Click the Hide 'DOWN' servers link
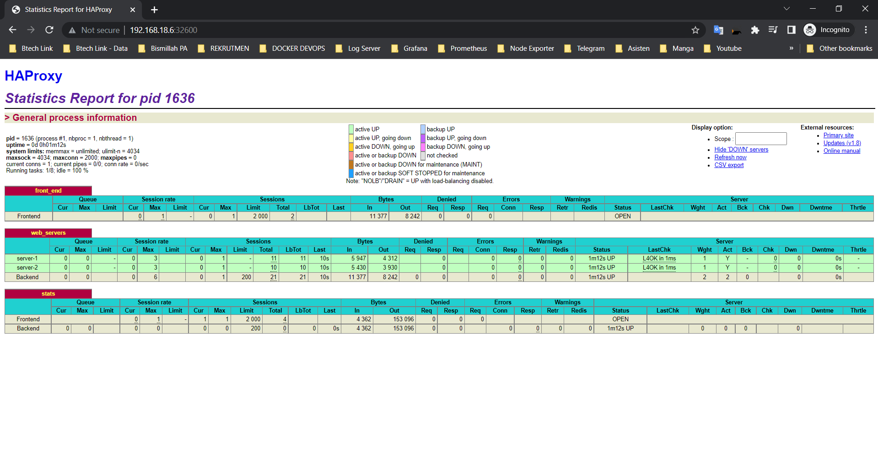Viewport: 878px width, 470px height. pos(741,150)
